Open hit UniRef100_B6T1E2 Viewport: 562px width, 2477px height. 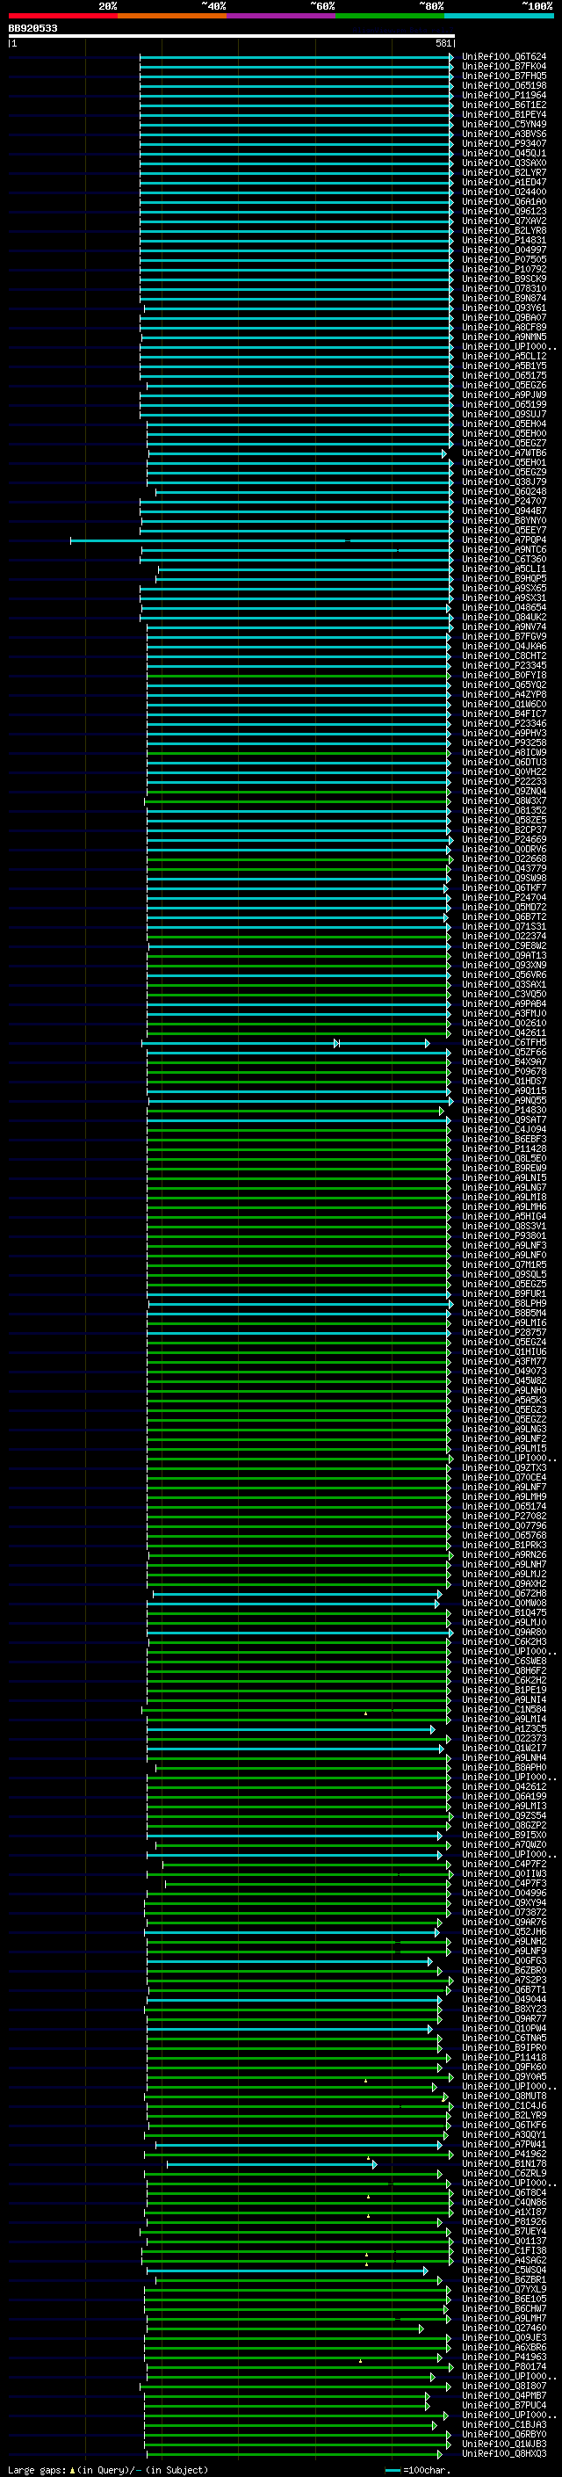(503, 105)
